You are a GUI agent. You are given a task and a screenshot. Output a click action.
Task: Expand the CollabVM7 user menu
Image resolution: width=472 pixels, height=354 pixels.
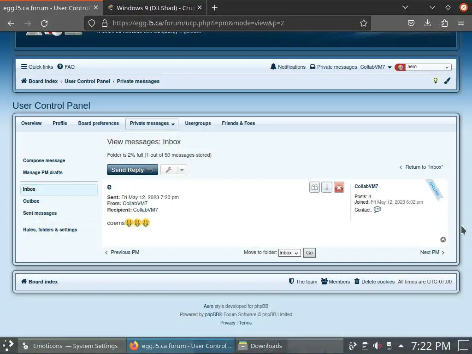point(376,67)
